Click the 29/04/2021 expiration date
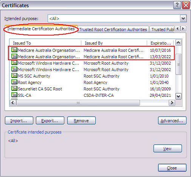The width and height of the screenshot is (191, 177). pos(160,95)
